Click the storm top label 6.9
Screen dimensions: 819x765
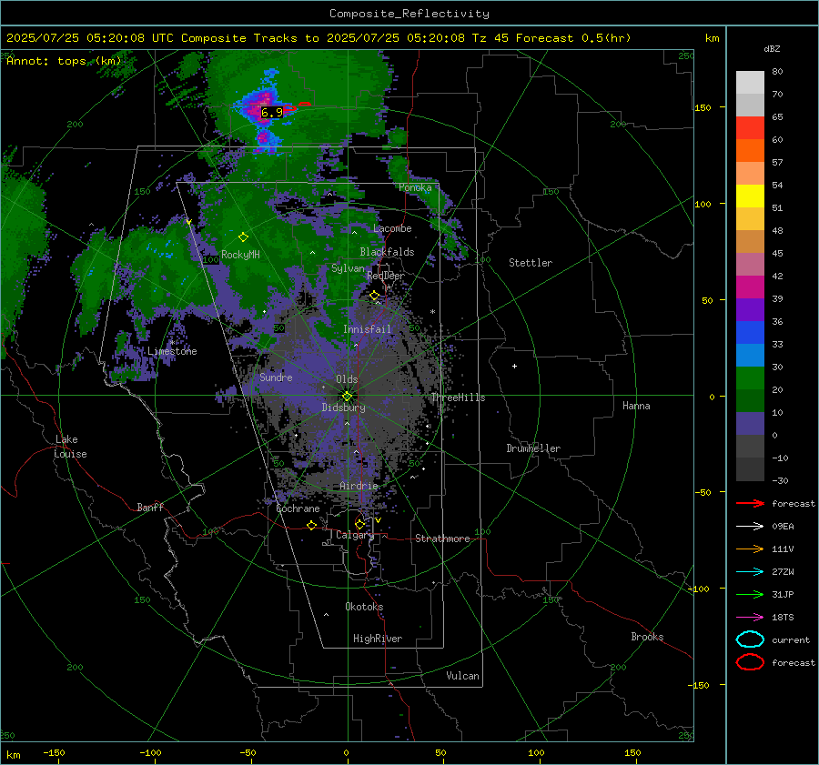[271, 112]
